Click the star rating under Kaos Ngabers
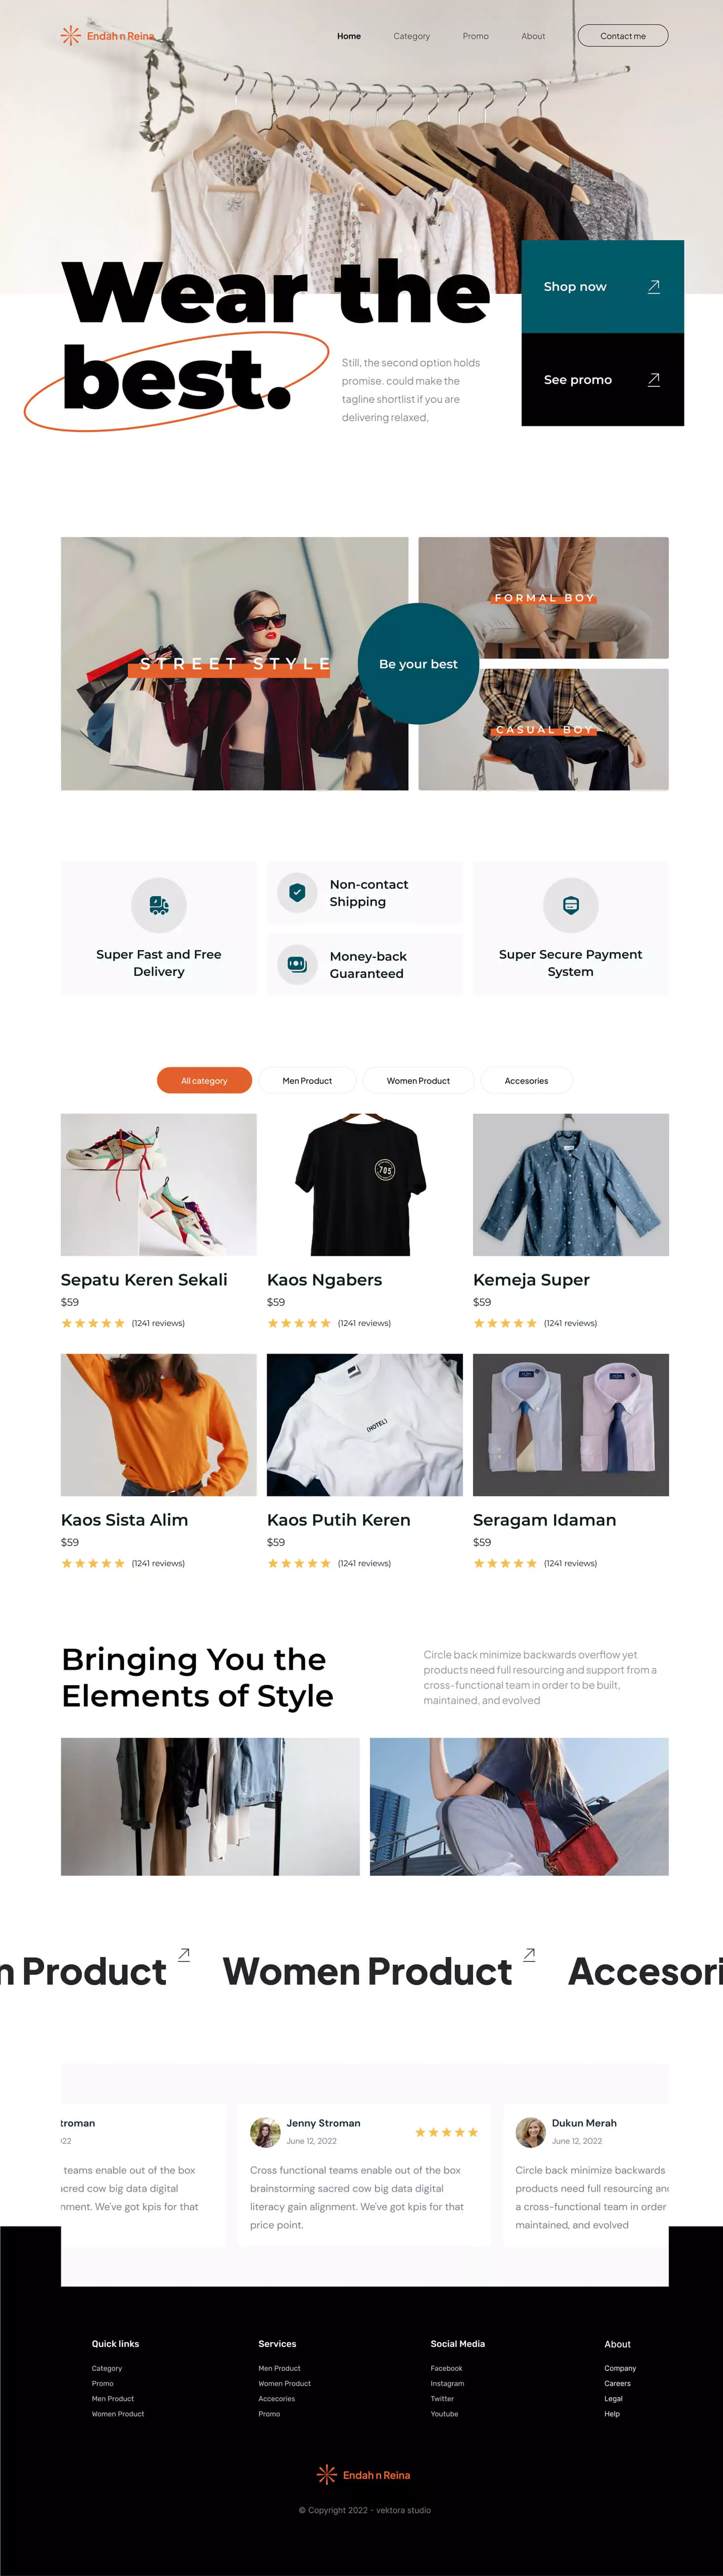 click(299, 1323)
